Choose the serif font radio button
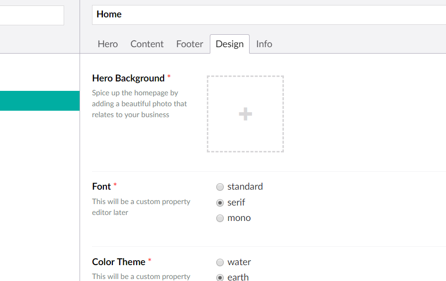Image resolution: width=446 pixels, height=281 pixels. pos(220,203)
